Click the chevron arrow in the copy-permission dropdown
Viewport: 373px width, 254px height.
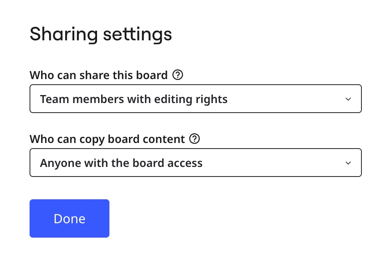pos(348,163)
